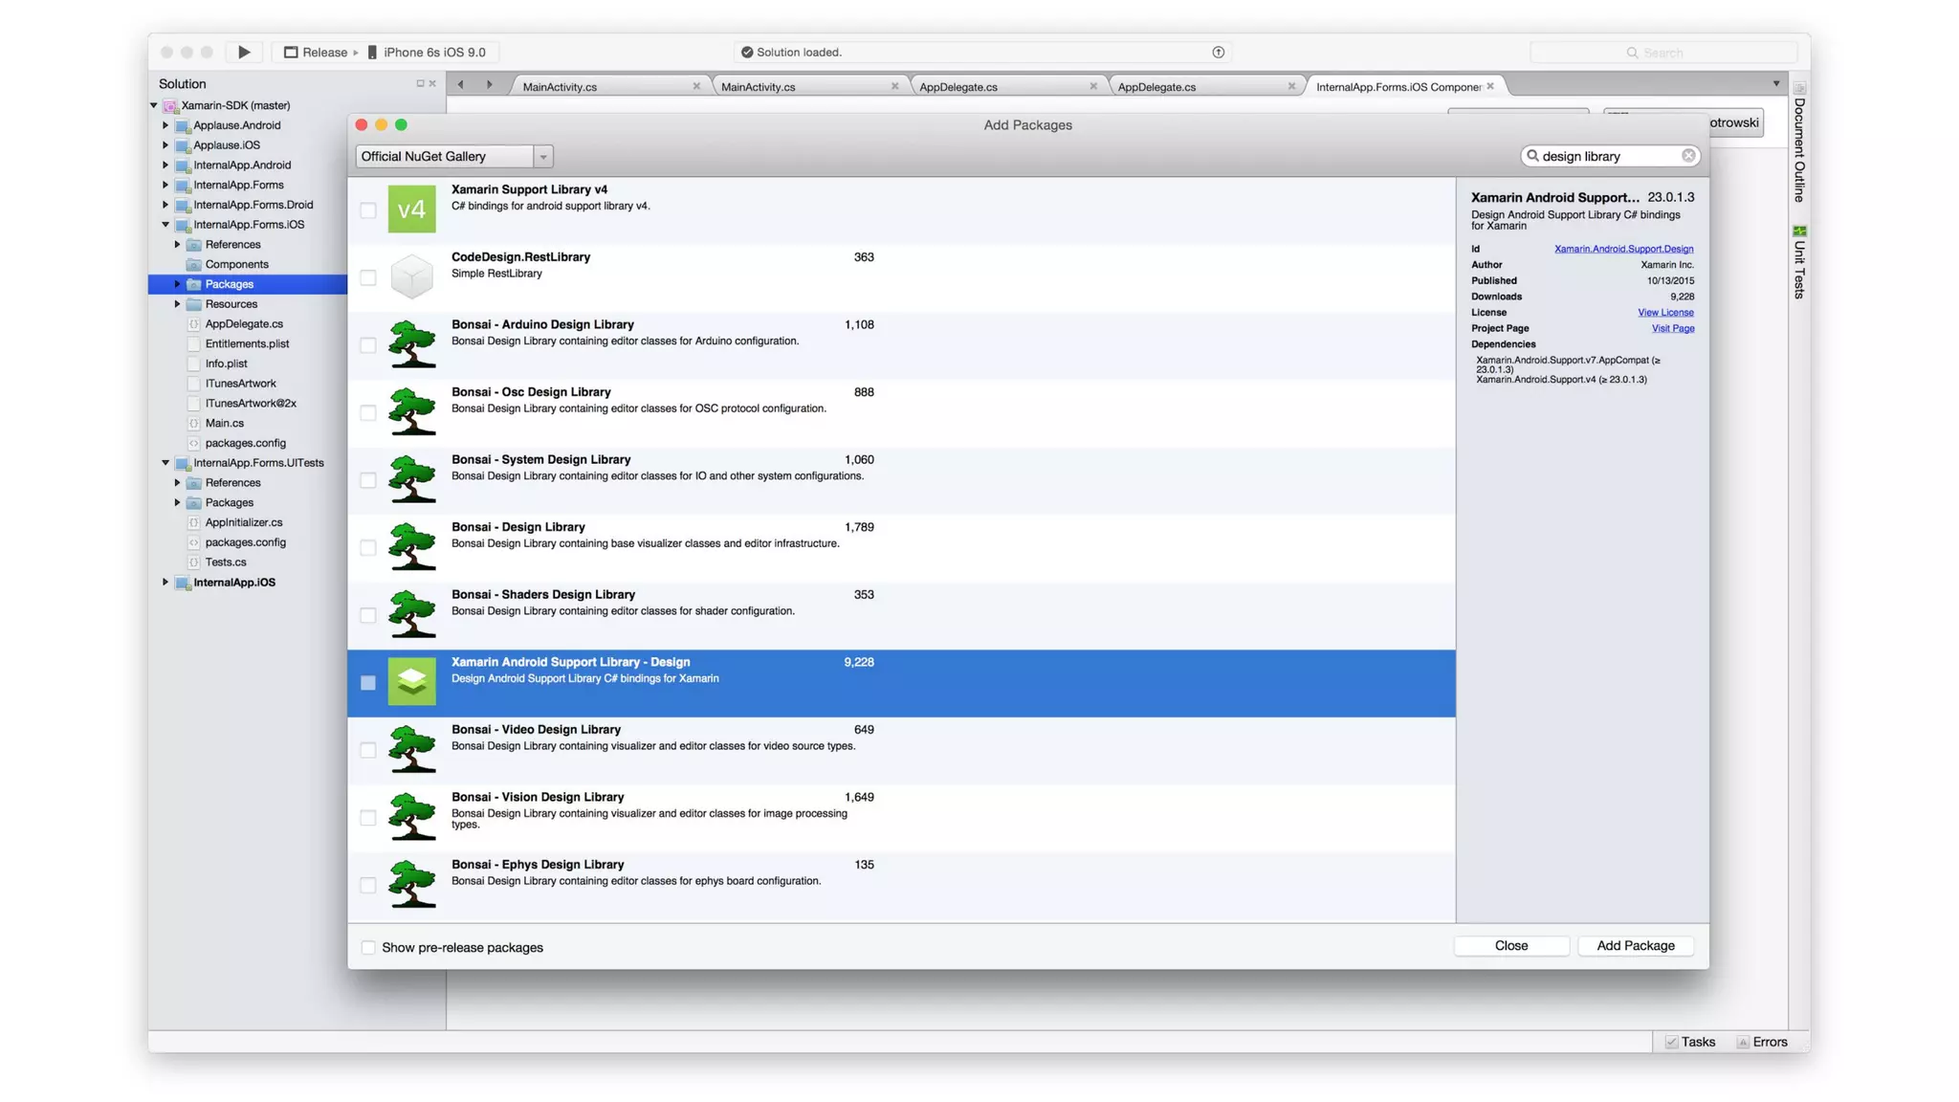Switch to the first AppDelegate.cs tab
Image resolution: width=1959 pixels, height=1102 pixels.
click(x=958, y=86)
